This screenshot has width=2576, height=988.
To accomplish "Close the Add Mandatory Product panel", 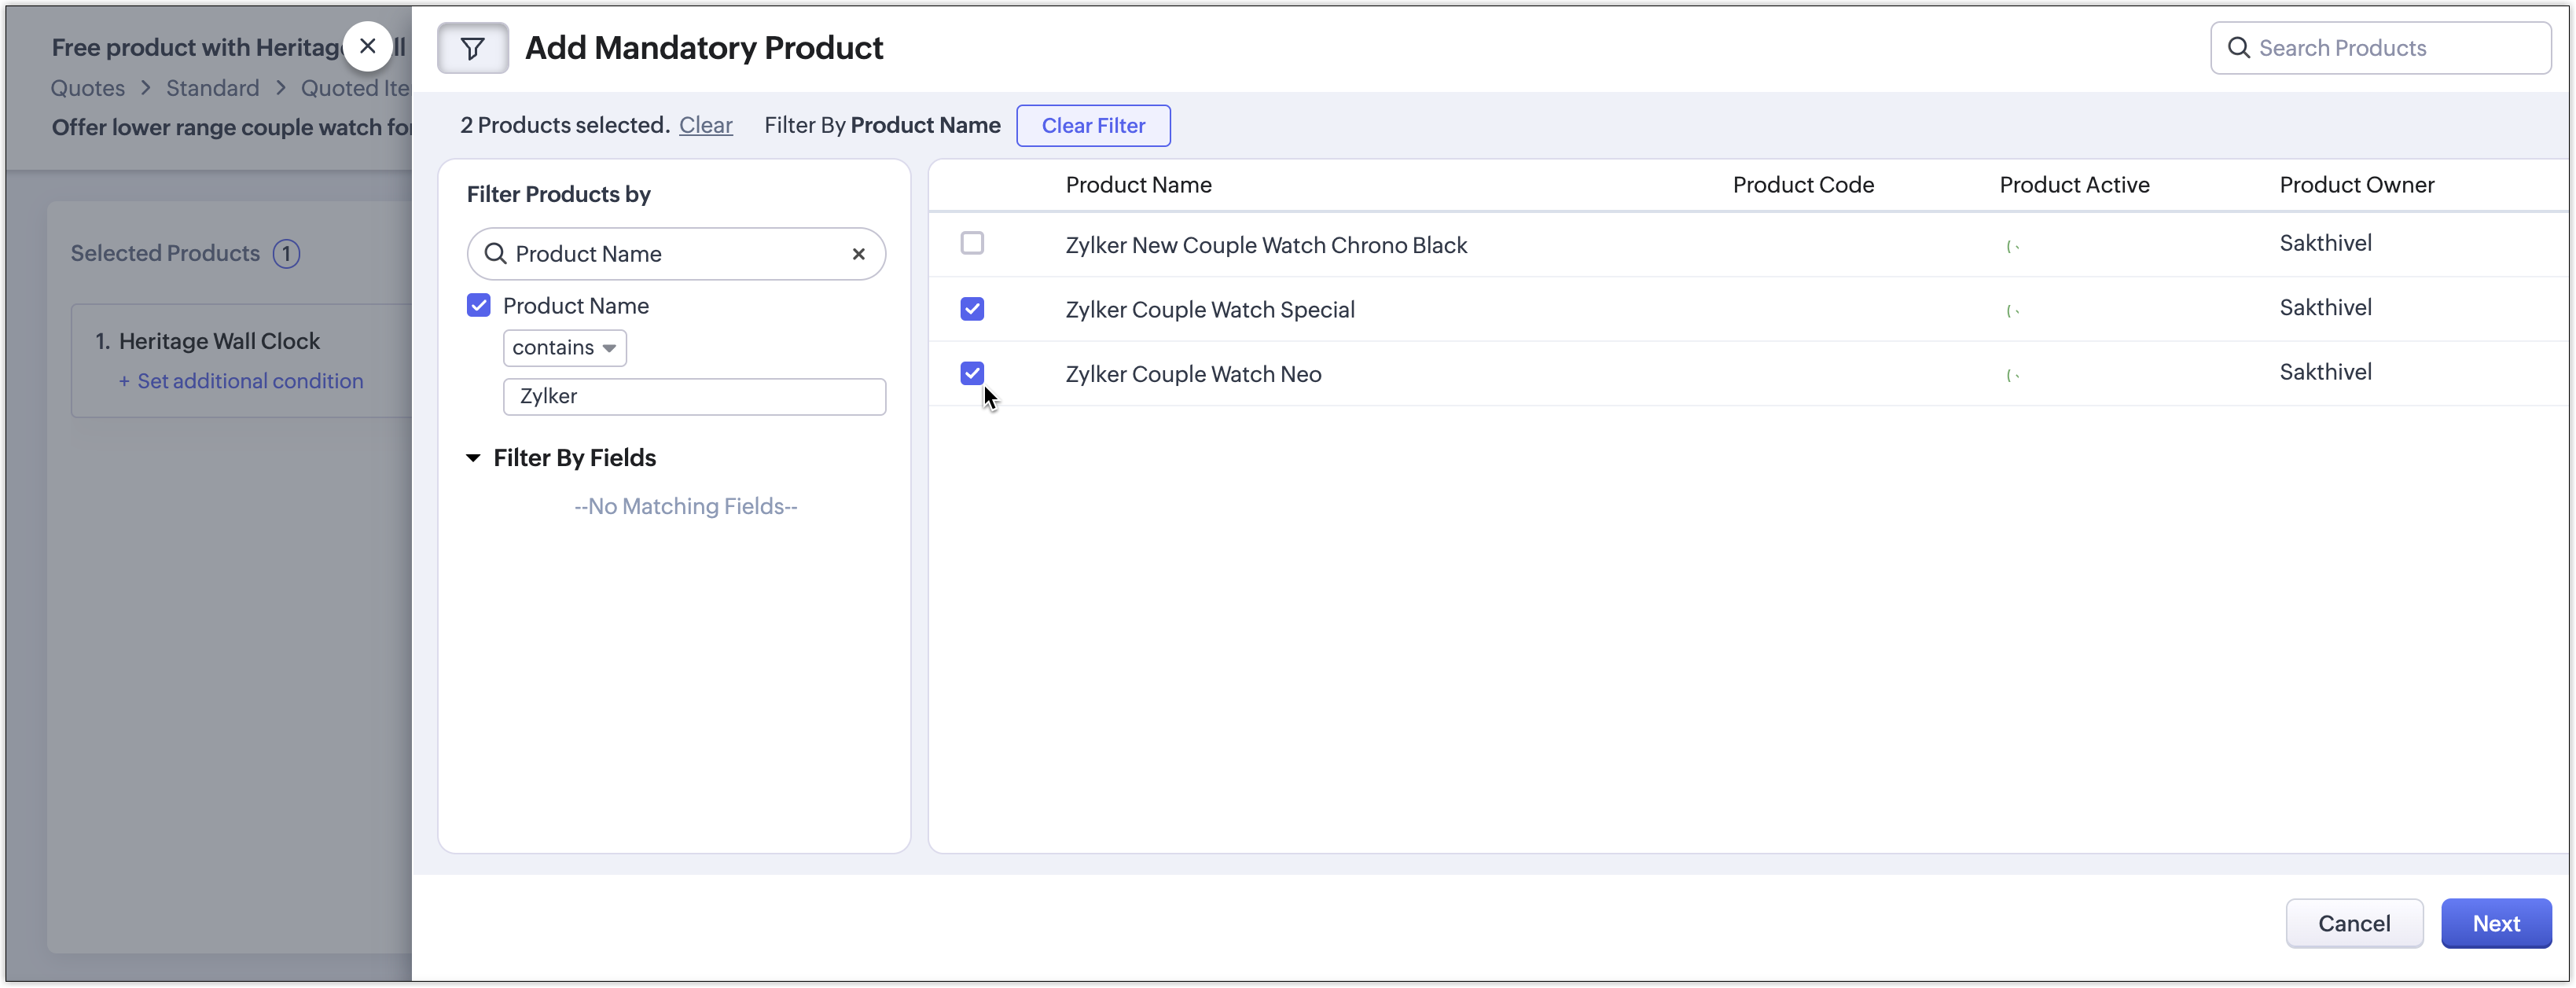I will tap(367, 46).
